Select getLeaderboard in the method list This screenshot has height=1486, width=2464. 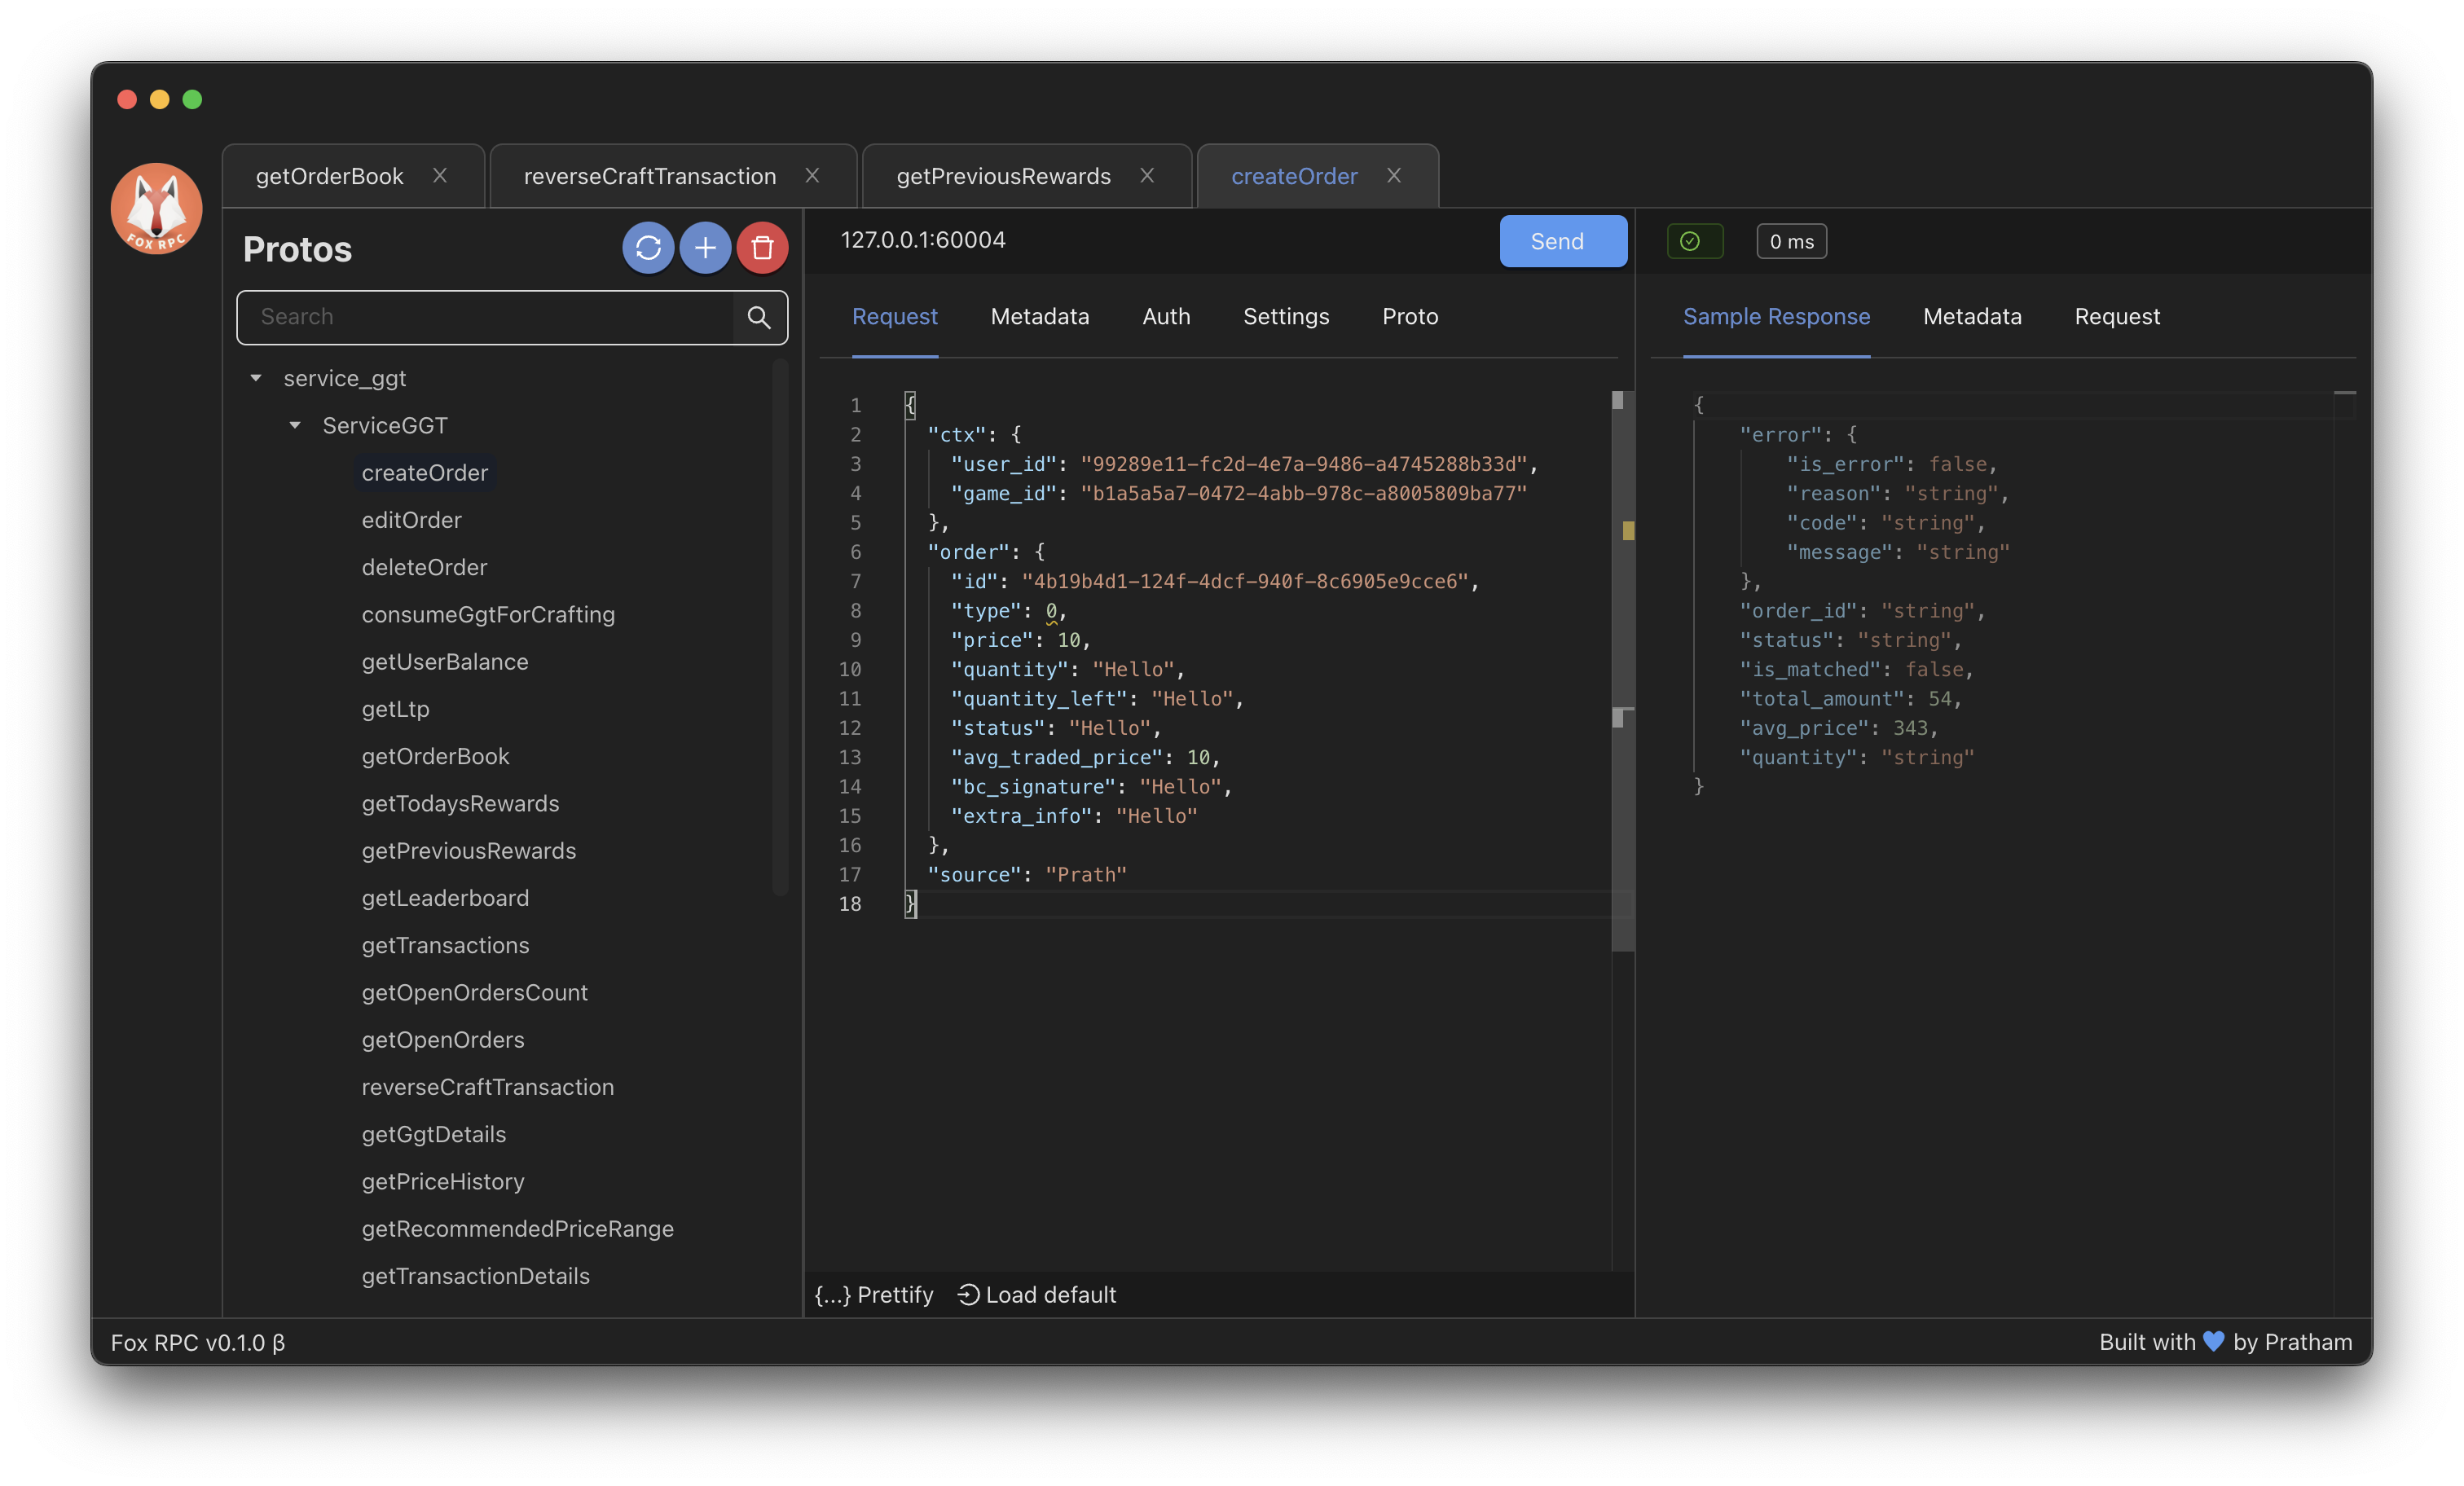445,897
